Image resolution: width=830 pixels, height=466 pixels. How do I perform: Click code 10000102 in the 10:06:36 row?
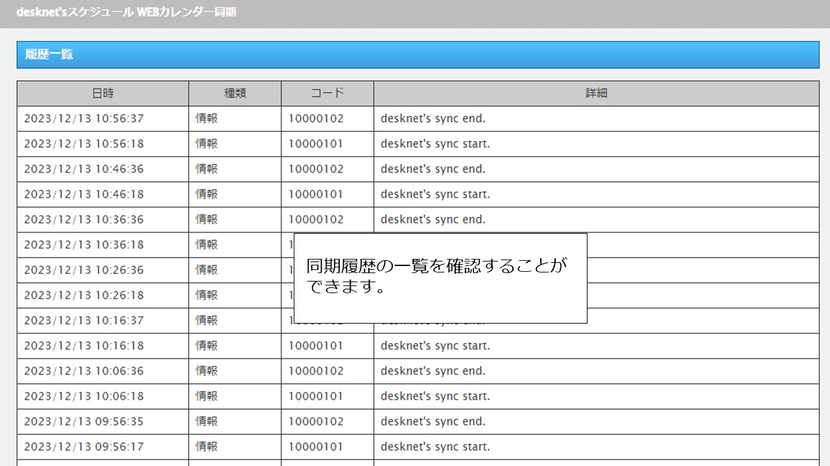tap(316, 371)
